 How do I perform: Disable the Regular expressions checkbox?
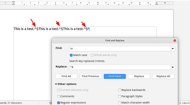click(x=59, y=103)
